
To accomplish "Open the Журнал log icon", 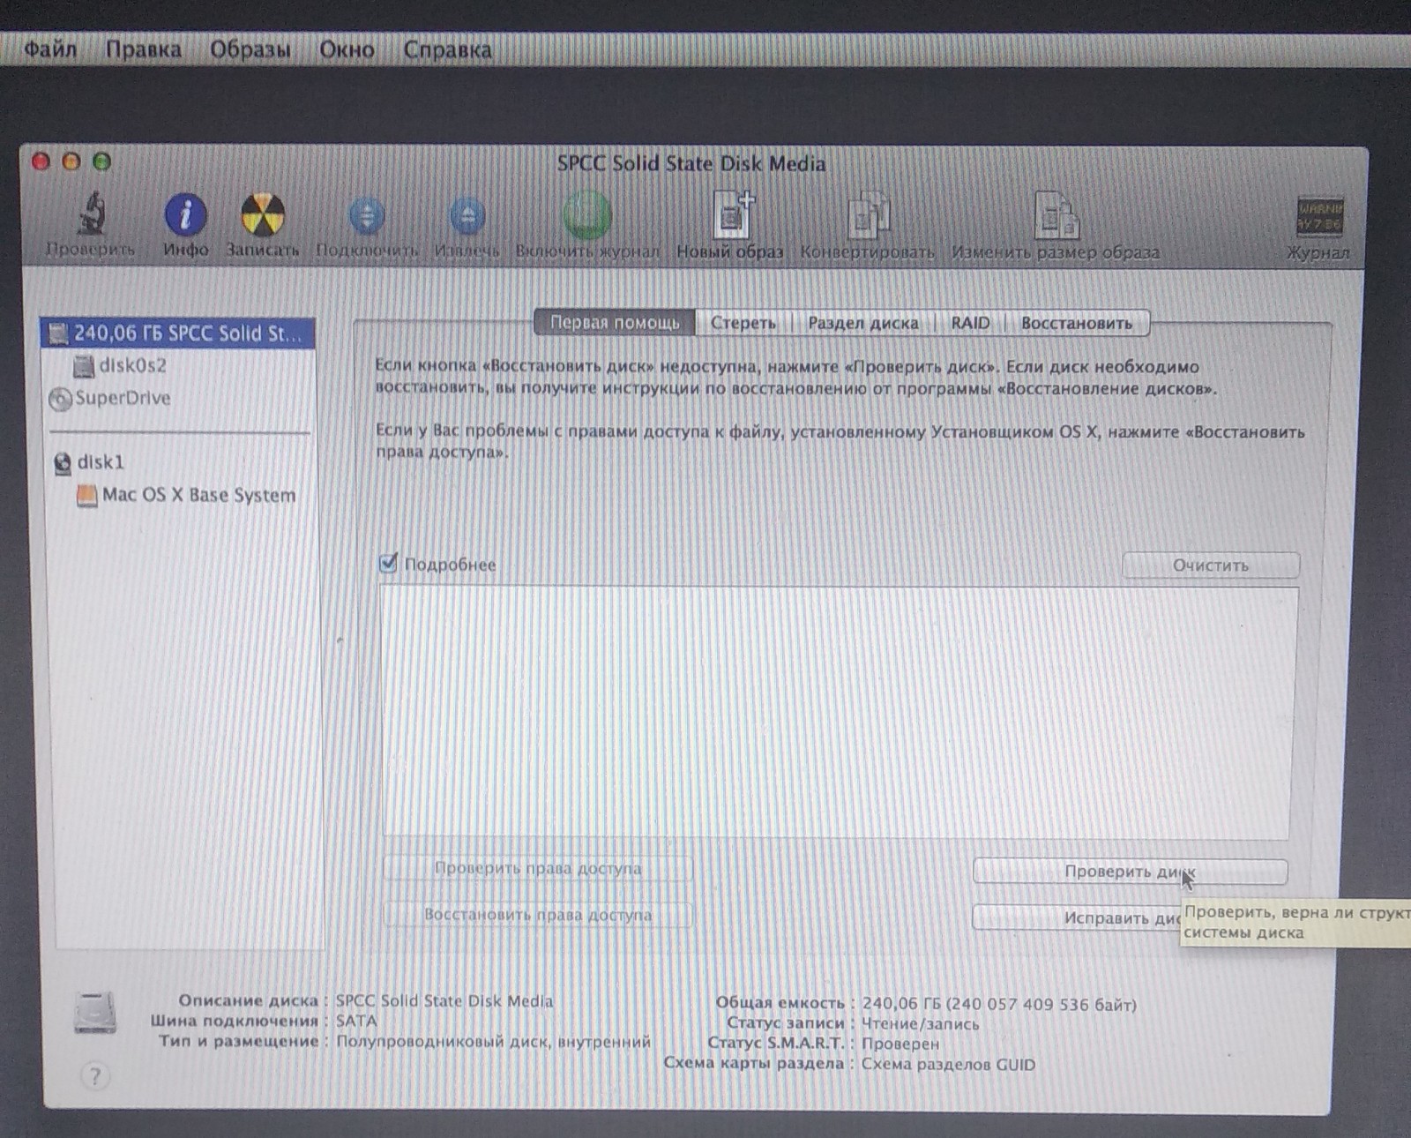I will (1319, 216).
